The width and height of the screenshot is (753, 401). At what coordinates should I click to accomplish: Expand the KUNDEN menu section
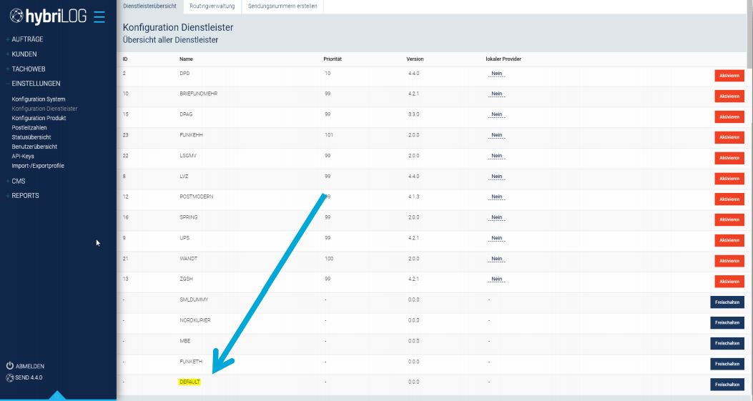point(24,54)
